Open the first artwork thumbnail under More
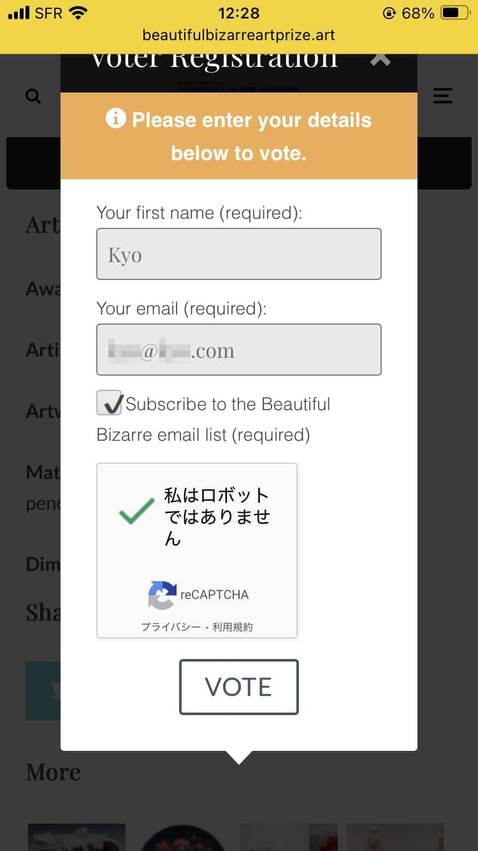 (76, 837)
